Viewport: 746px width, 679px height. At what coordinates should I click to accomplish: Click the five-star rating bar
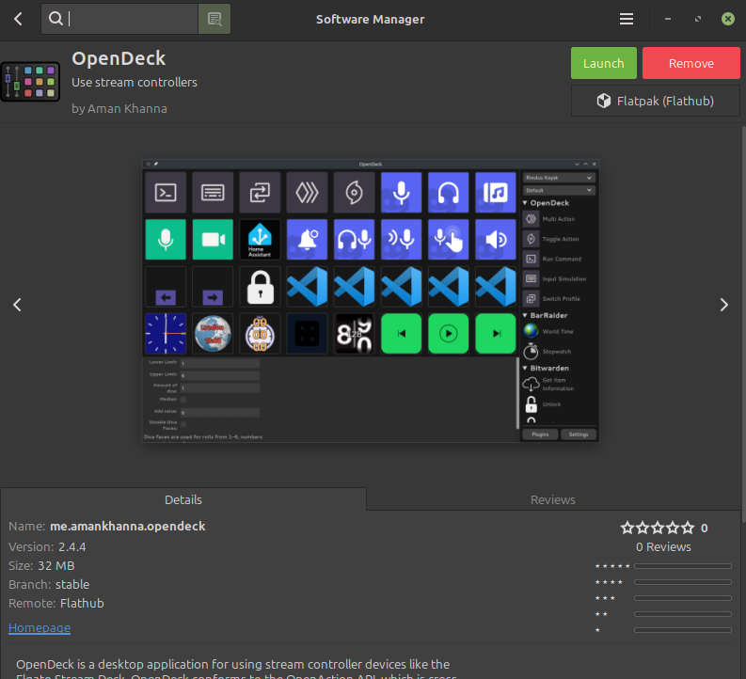(682, 566)
